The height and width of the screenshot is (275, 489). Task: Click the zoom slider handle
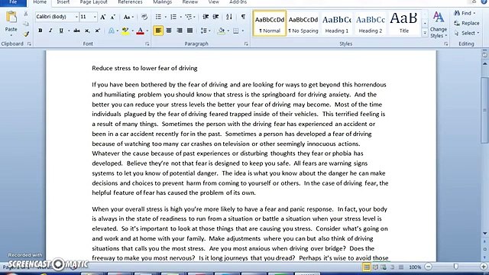(456, 267)
